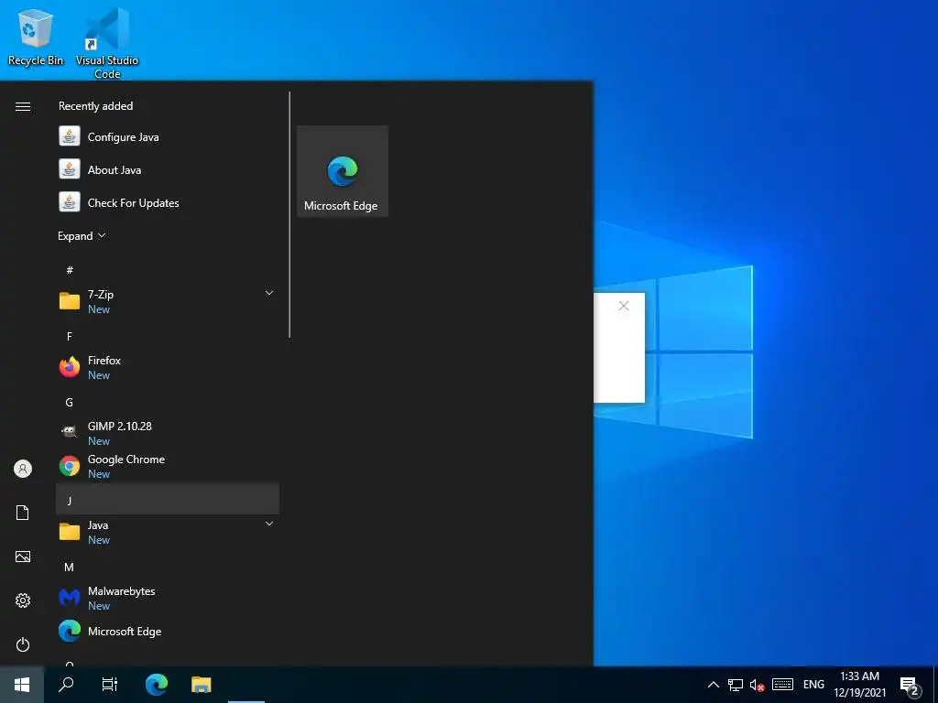Expand the 7-Zip folder chevron
938x703 pixels.
click(269, 293)
